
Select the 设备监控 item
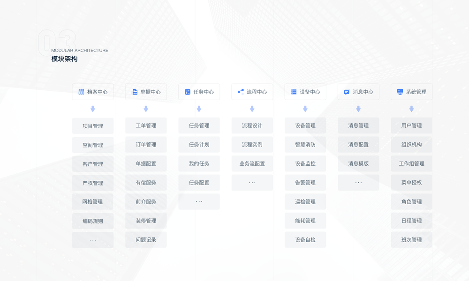click(x=305, y=163)
